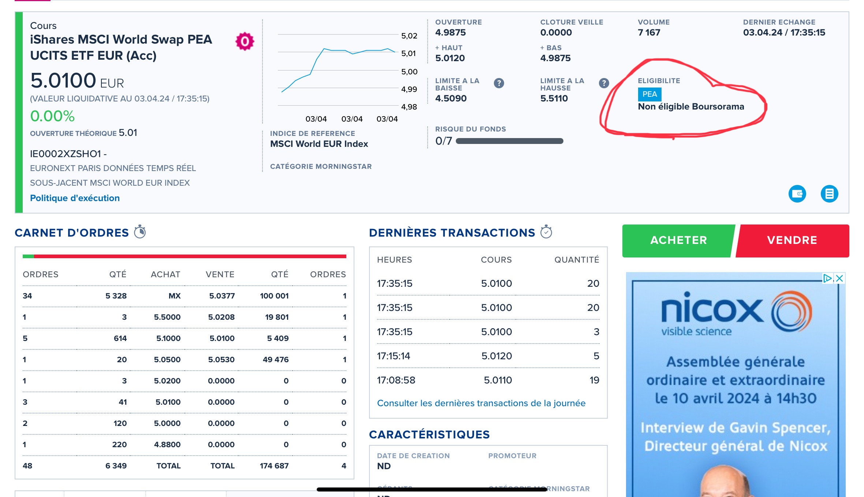Viewport: 864px width, 497px height.
Task: Click the 5.0100 EUR price value
Action: [77, 81]
